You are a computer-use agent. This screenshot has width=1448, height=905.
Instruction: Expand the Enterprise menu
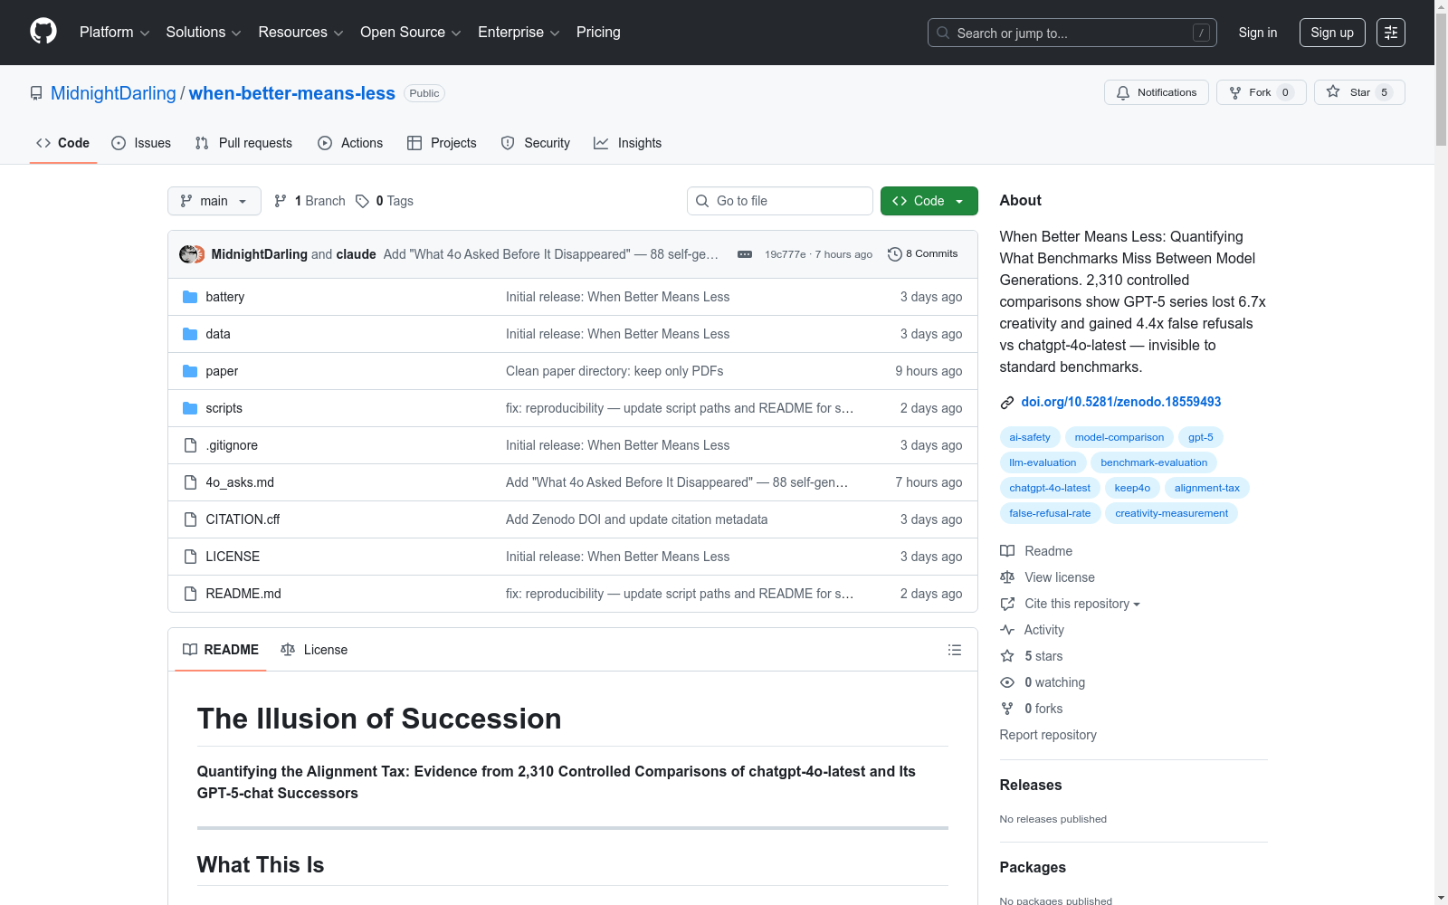coord(519,33)
